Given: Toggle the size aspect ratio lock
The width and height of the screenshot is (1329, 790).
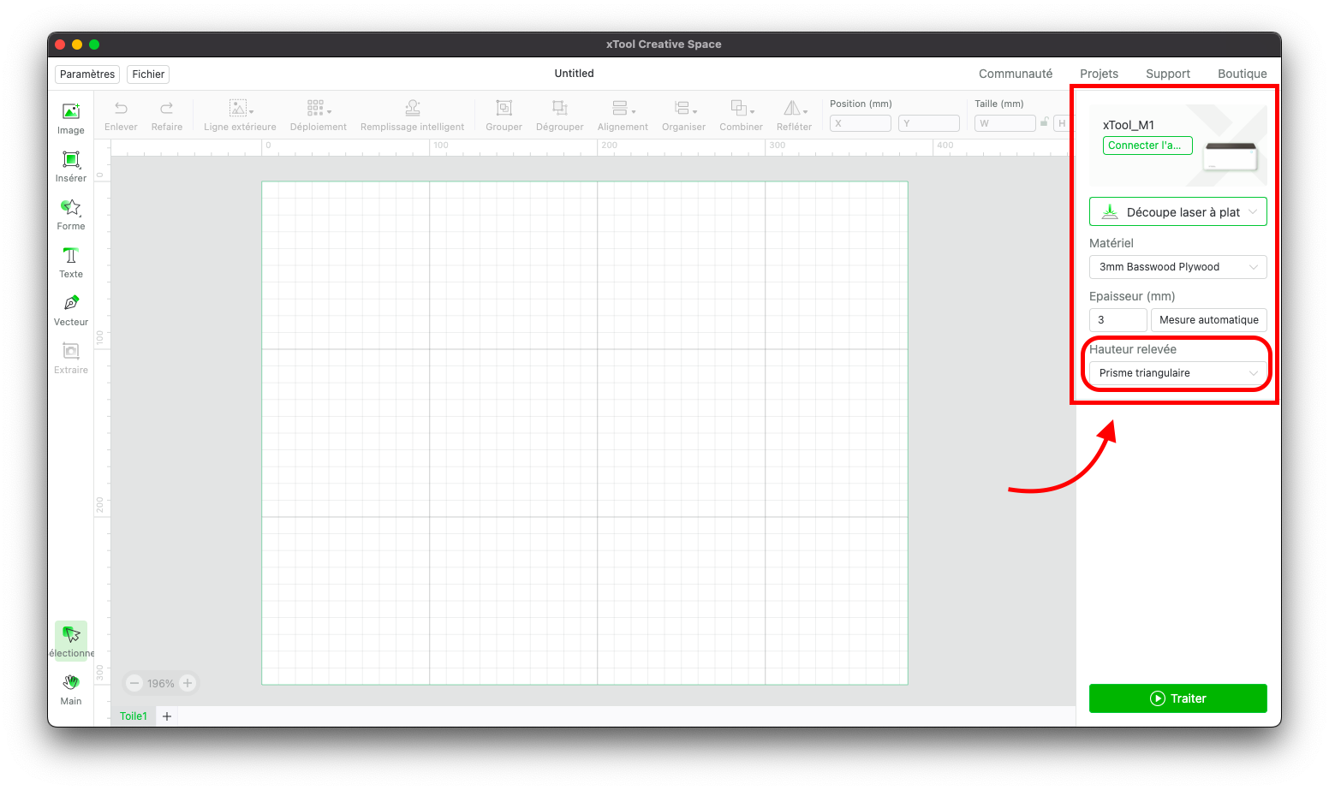Looking at the screenshot, I should tap(1044, 123).
